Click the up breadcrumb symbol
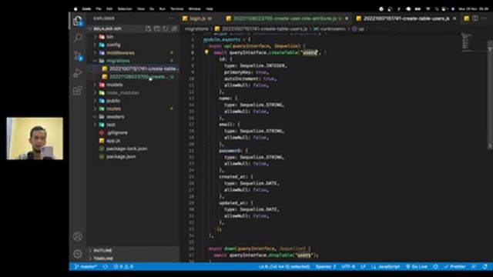493x277 pixels. pyautogui.click(x=361, y=29)
